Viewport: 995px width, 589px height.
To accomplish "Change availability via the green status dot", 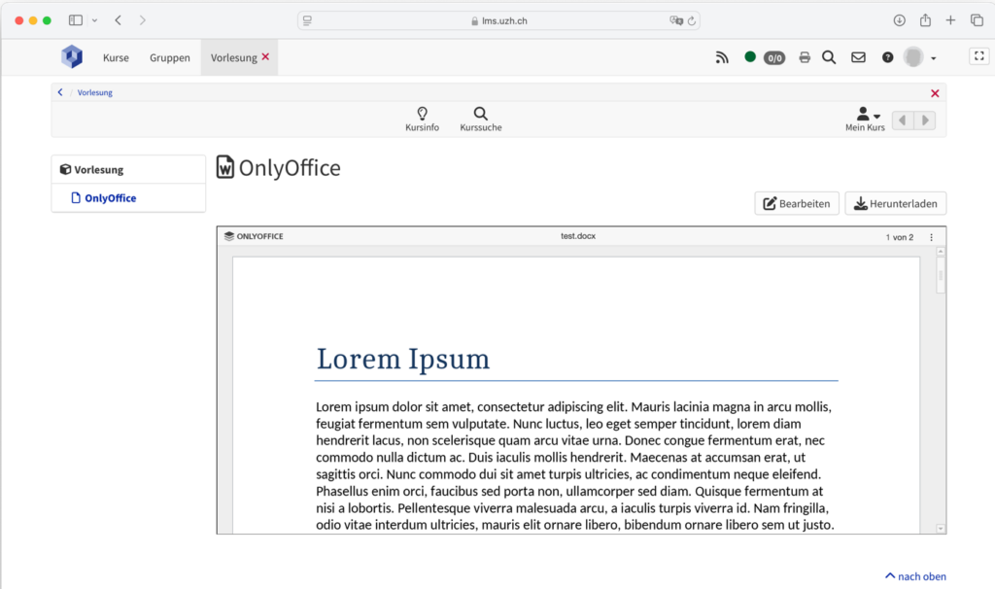I will (748, 56).
